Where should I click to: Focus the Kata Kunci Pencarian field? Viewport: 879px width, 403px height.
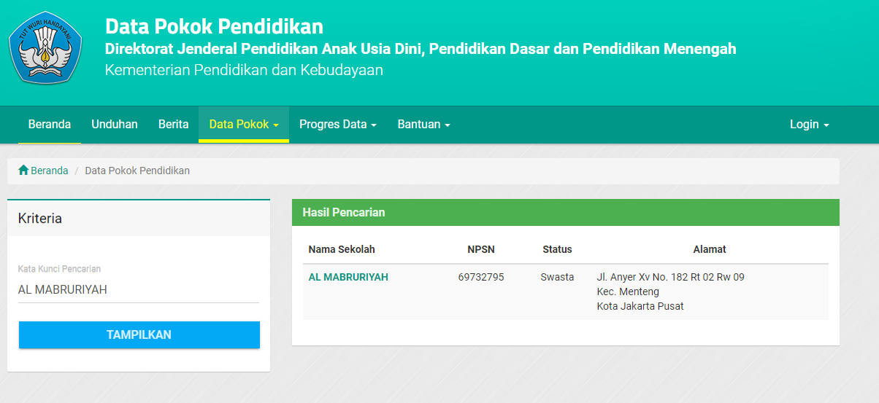(139, 290)
